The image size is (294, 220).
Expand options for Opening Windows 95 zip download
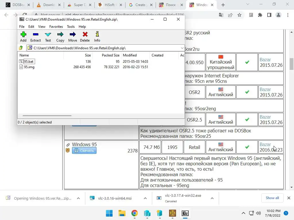pos(78,198)
